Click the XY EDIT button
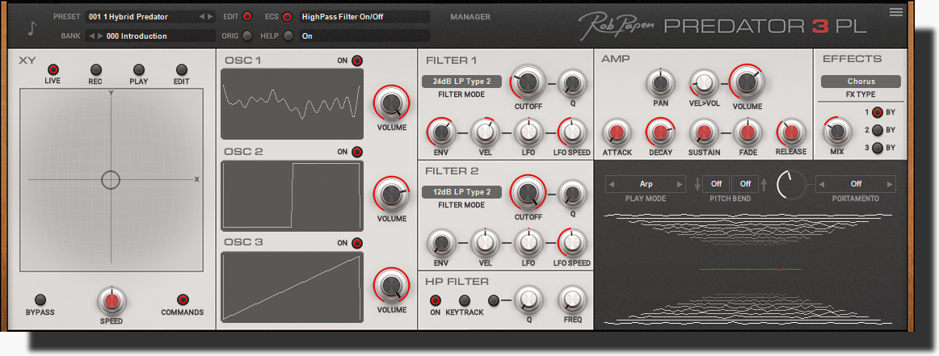The height and width of the screenshot is (356, 939). coord(182,69)
